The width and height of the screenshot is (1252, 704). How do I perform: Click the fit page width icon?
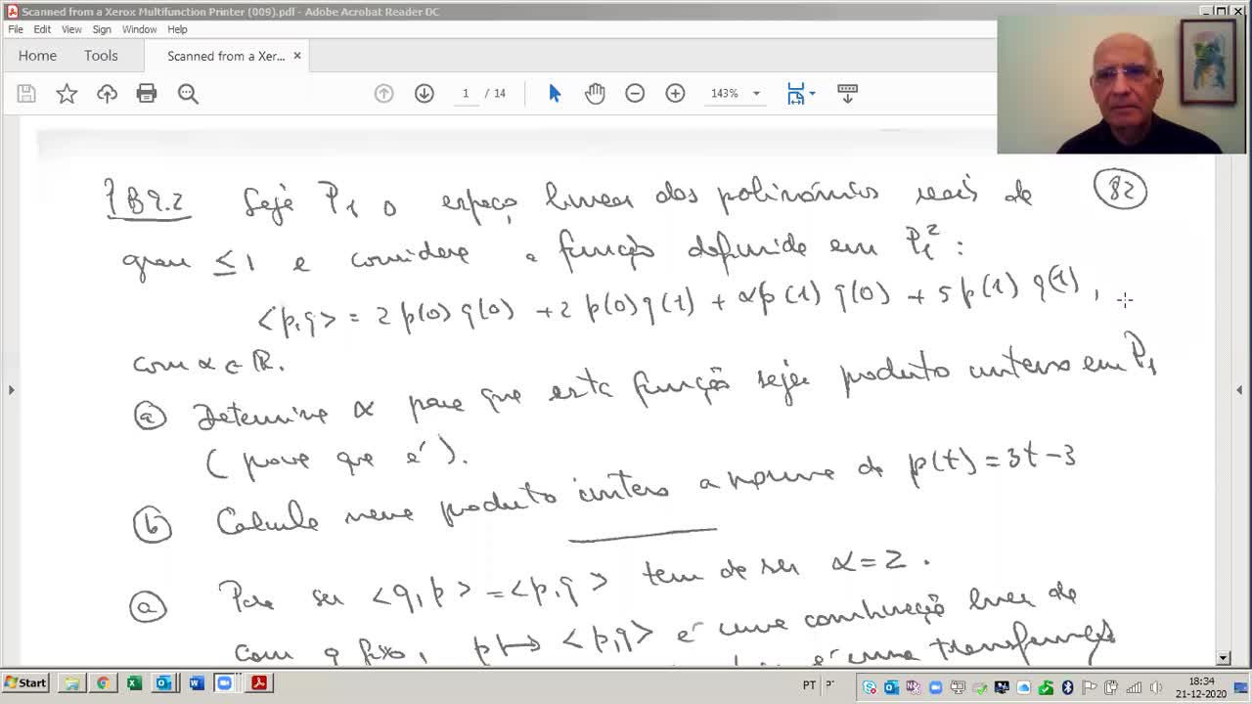(x=796, y=93)
